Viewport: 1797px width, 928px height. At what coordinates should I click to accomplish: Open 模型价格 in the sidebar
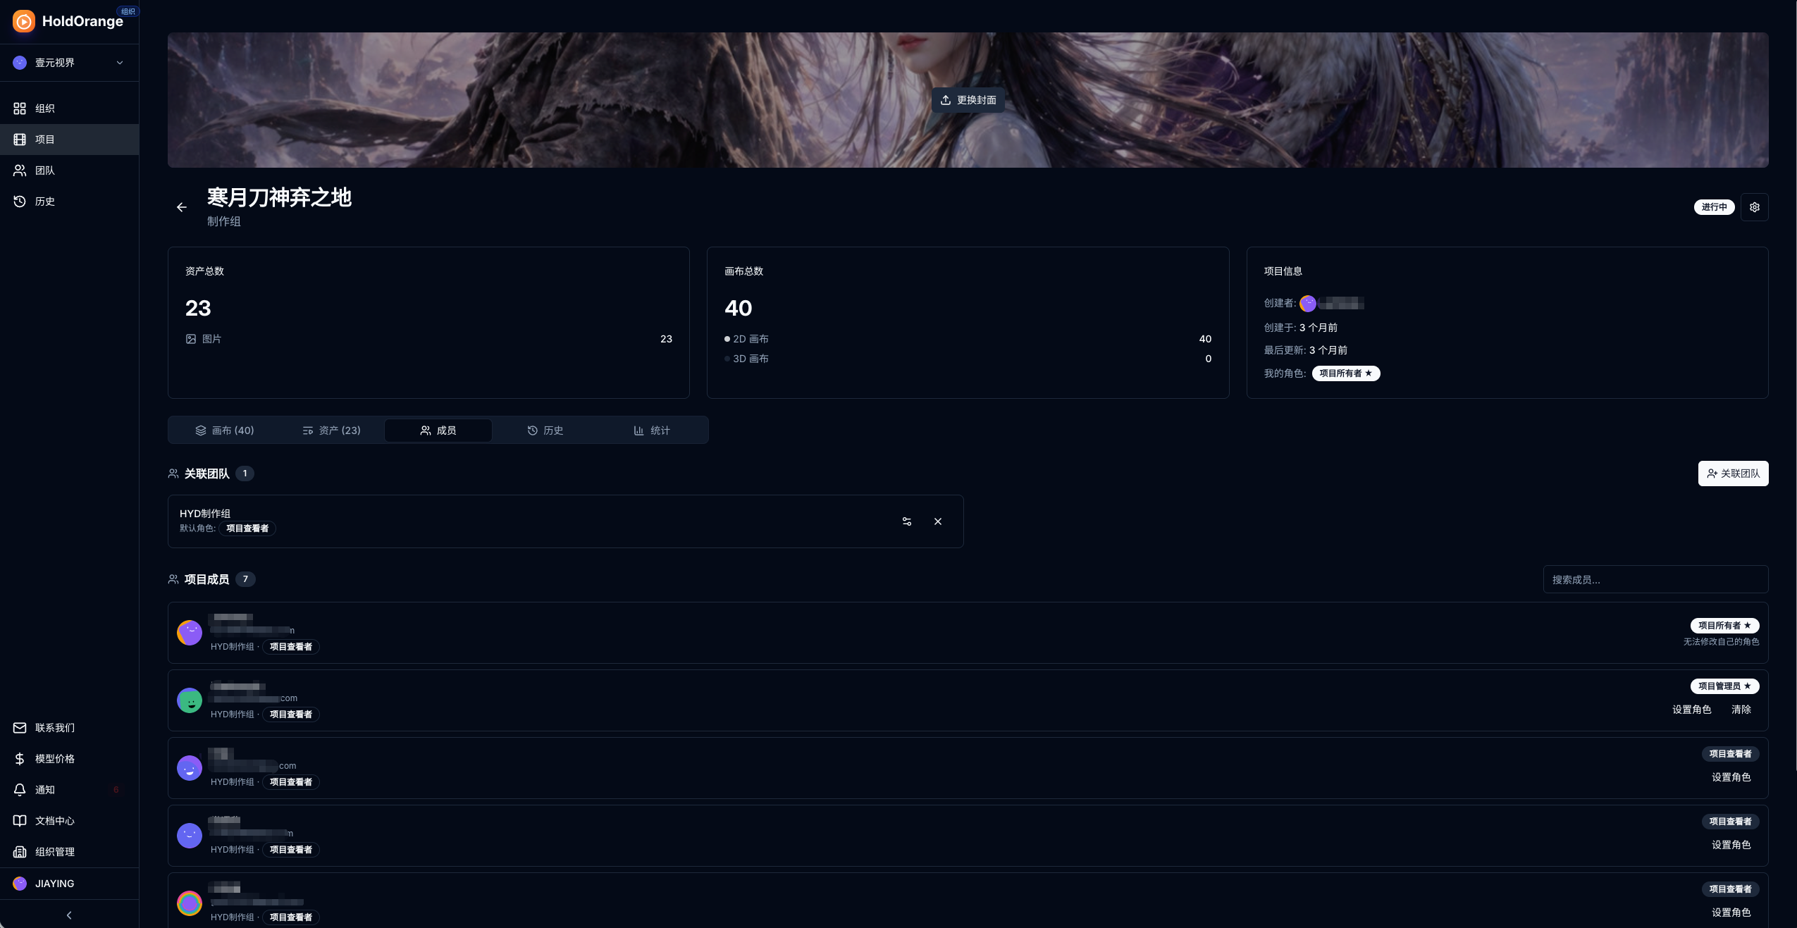69,759
